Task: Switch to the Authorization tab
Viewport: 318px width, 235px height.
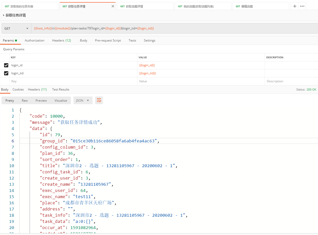Action: click(35, 40)
